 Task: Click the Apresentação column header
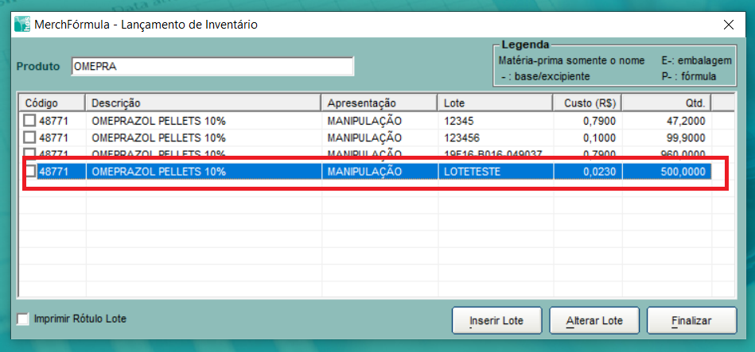tap(379, 103)
